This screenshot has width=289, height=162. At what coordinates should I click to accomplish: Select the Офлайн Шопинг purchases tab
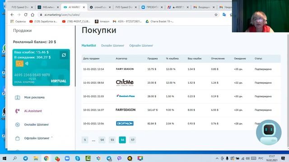(x=141, y=45)
